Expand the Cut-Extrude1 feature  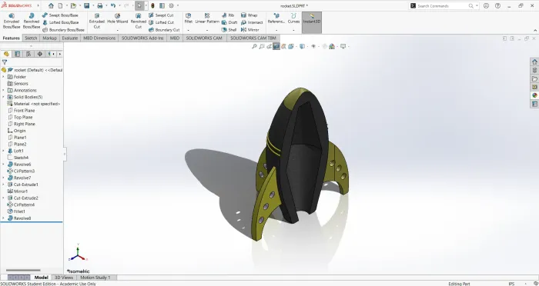click(3, 185)
